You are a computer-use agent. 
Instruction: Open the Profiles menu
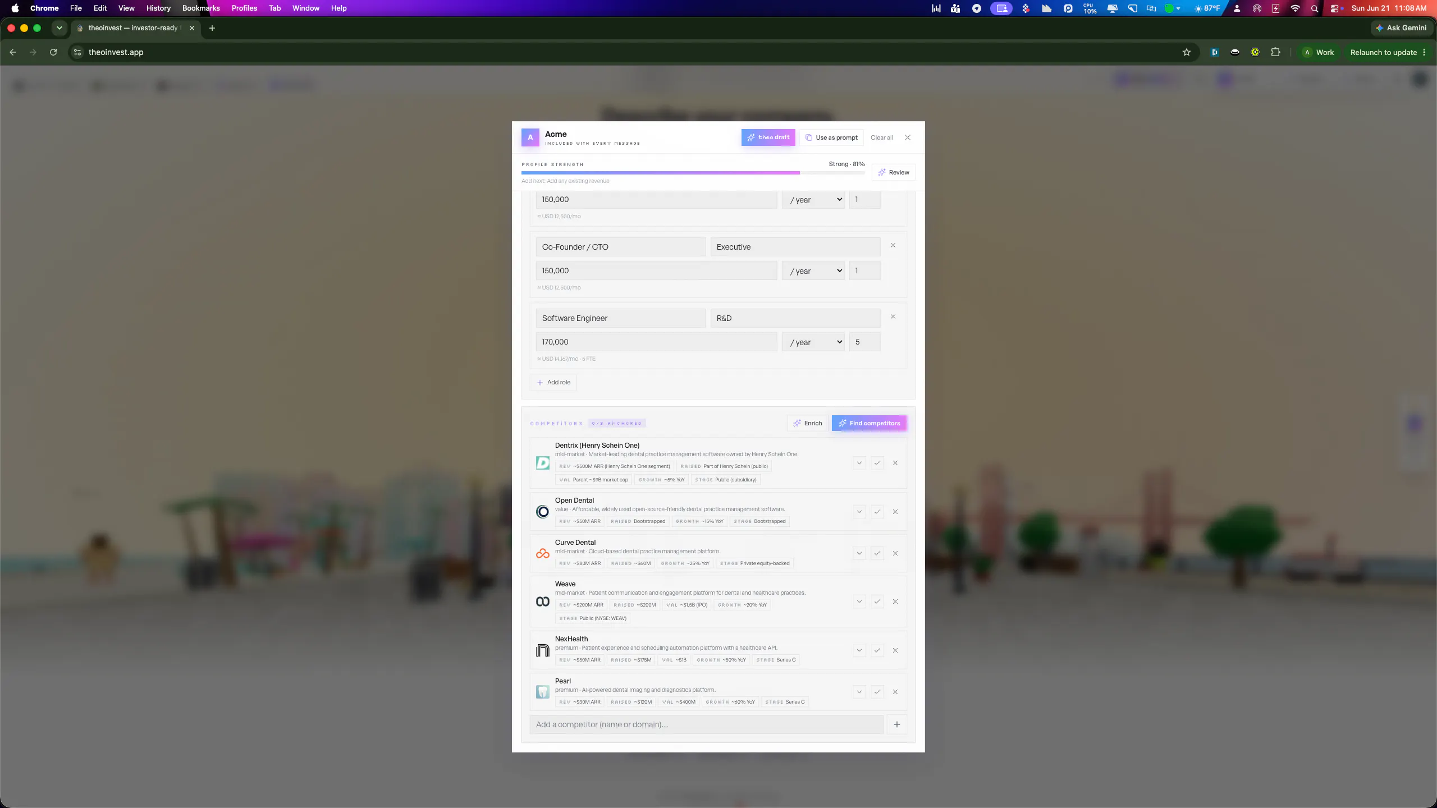tap(244, 8)
